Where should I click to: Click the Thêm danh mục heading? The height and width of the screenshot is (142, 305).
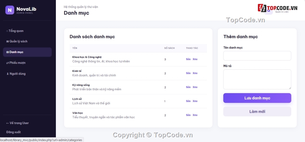[240, 37]
